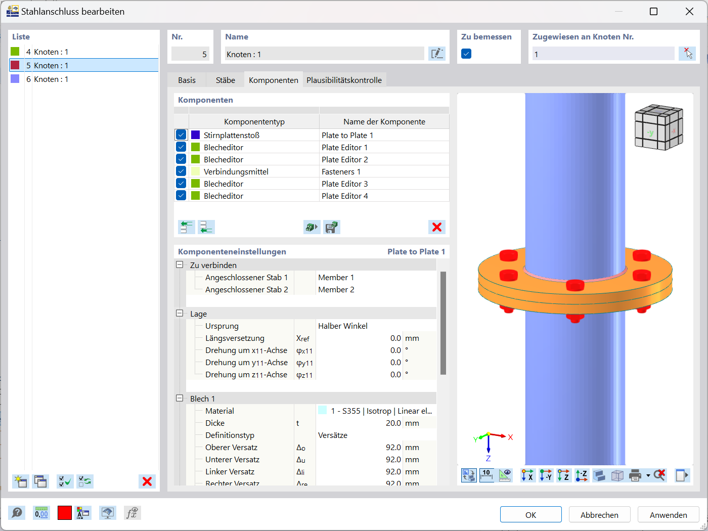Switch to the Basis tab
Screen dimensions: 708x531
tap(187, 80)
